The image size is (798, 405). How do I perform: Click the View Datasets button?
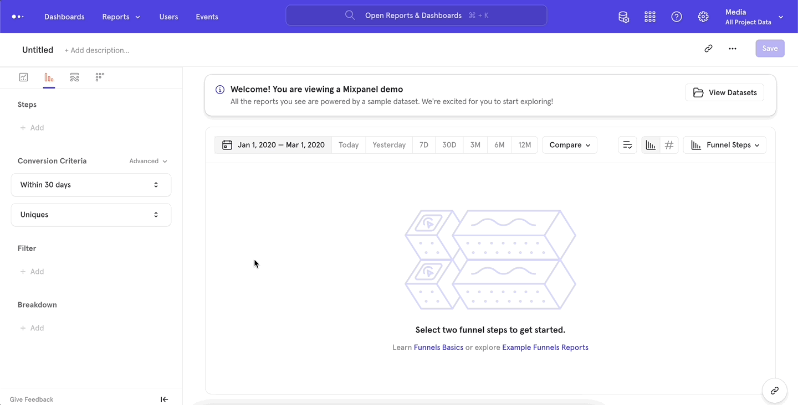(x=724, y=92)
